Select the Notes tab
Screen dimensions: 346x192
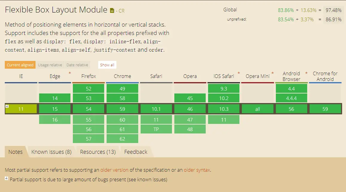(x=16, y=152)
